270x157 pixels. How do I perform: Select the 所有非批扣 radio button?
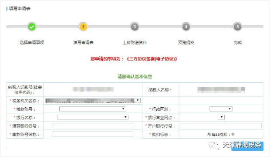click(x=233, y=134)
